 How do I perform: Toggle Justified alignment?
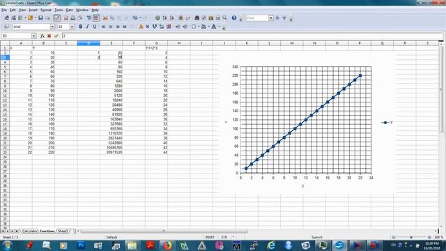click(x=125, y=26)
